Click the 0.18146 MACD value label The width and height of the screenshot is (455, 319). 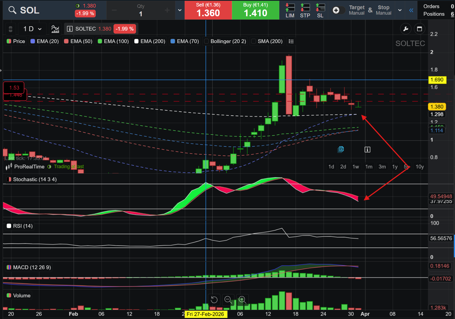440,266
